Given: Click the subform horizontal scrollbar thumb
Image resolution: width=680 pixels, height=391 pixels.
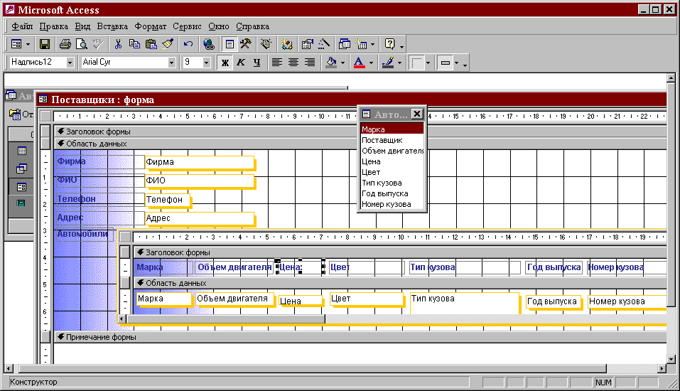Looking at the screenshot, I should 225,319.
